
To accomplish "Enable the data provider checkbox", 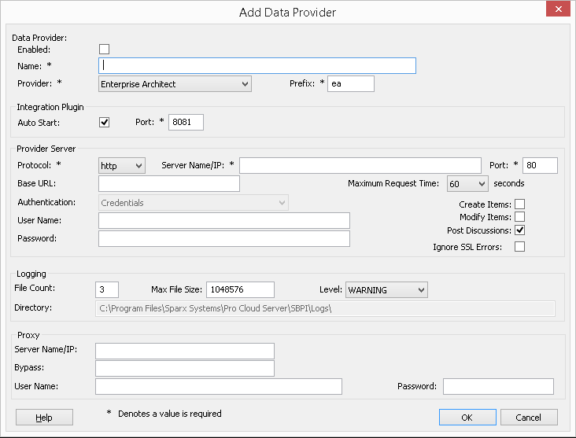I will click(104, 50).
